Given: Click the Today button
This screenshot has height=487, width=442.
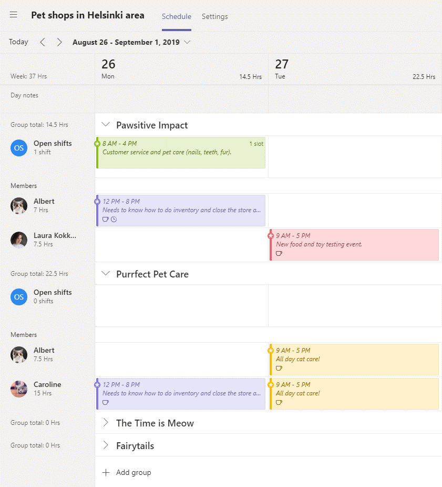Looking at the screenshot, I should pyautogui.click(x=18, y=42).
